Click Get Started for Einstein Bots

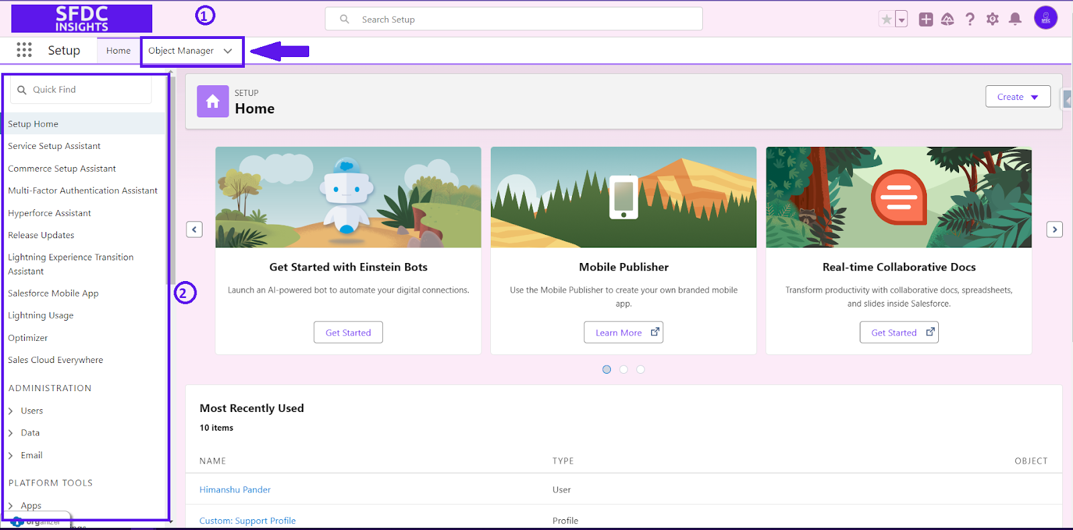coord(348,333)
